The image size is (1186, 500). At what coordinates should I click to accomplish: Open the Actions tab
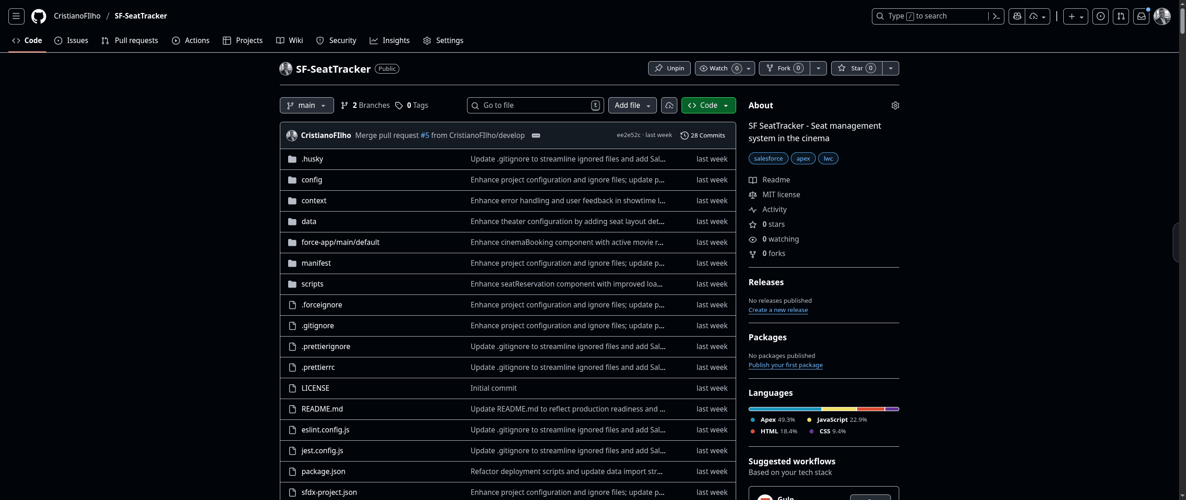(x=191, y=41)
